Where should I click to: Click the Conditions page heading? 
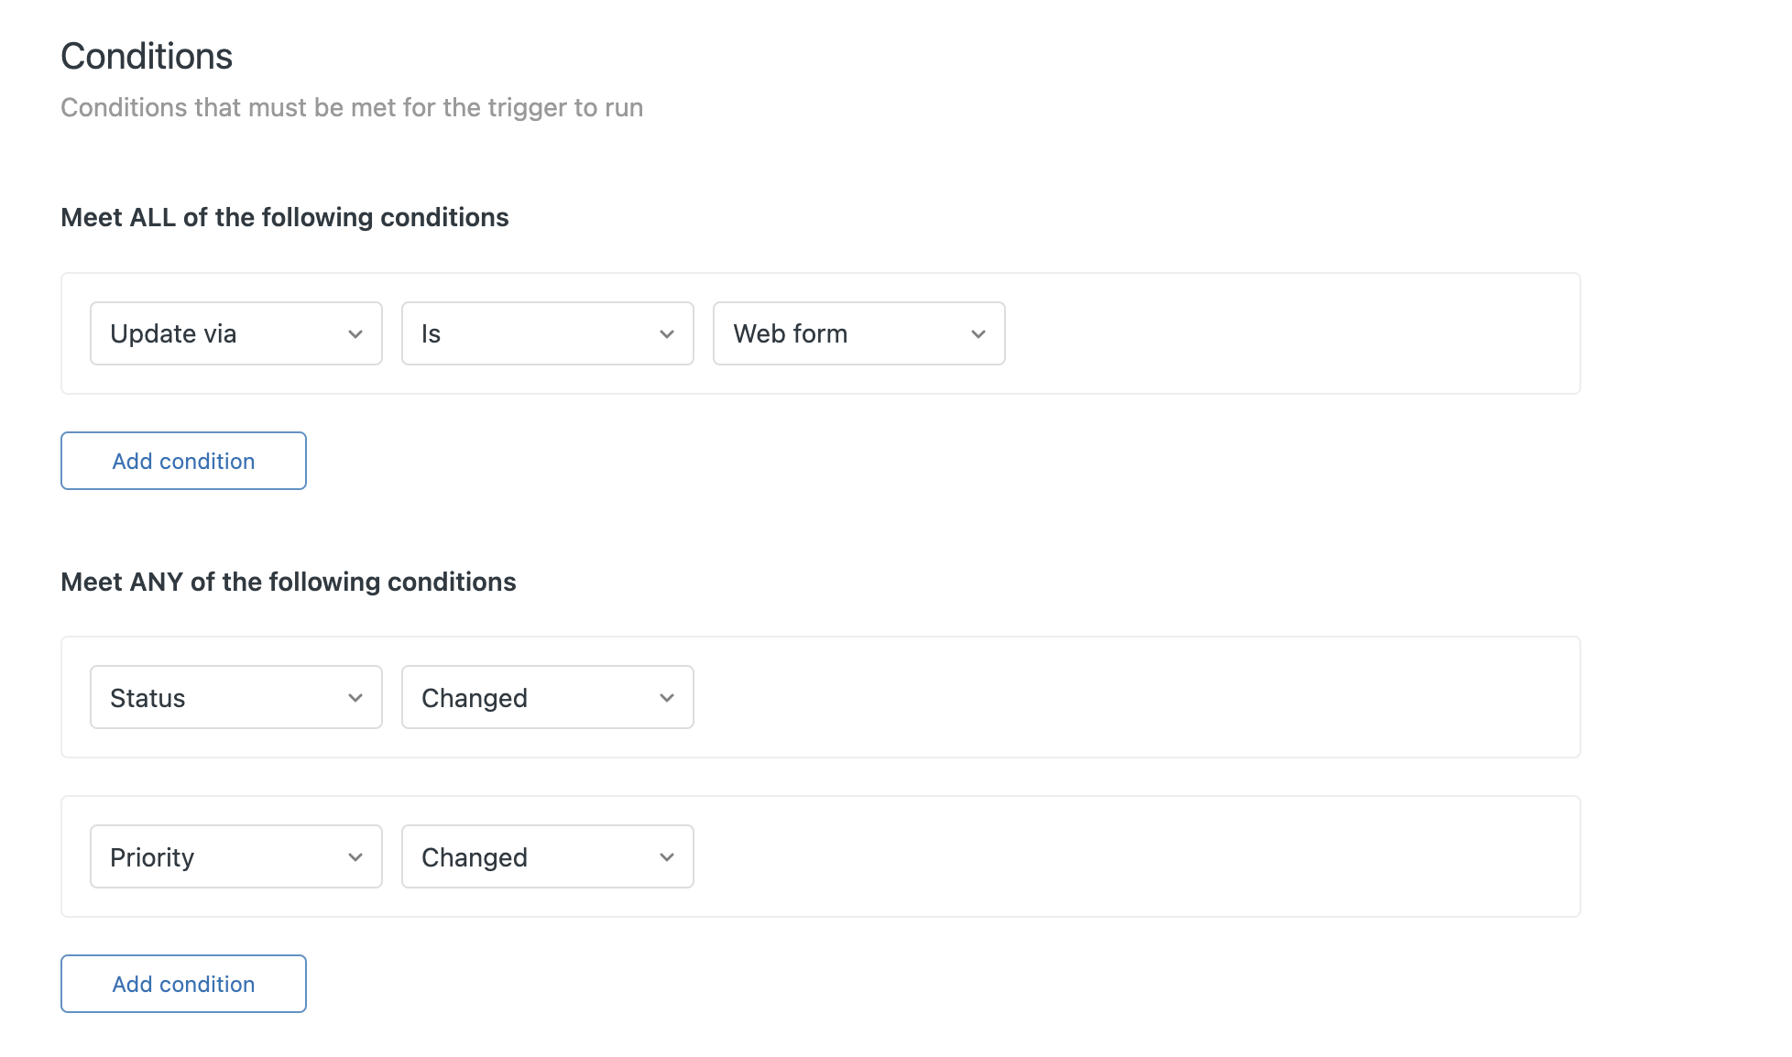coord(147,57)
